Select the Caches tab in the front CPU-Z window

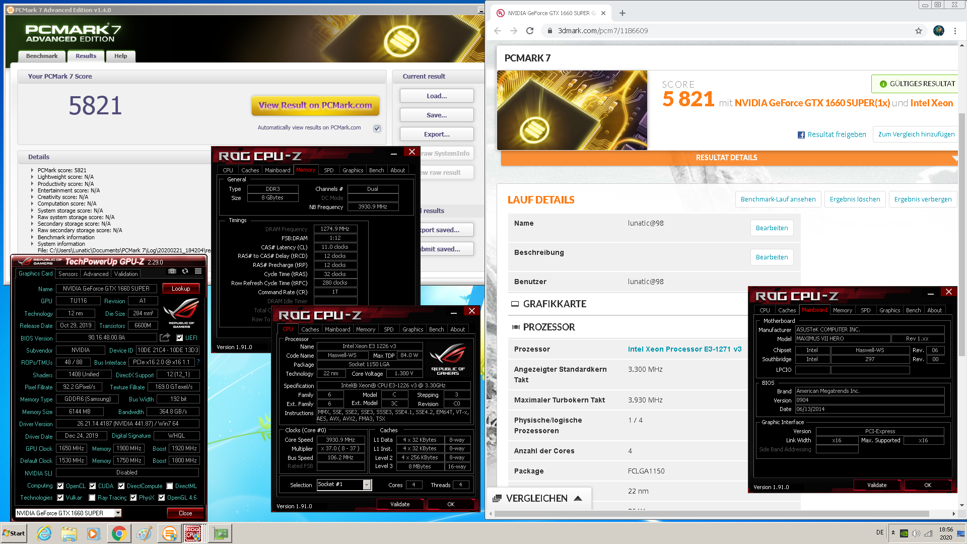pos(310,329)
